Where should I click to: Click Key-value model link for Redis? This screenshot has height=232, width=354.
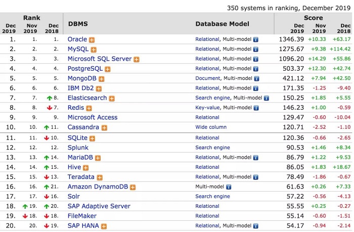point(207,108)
